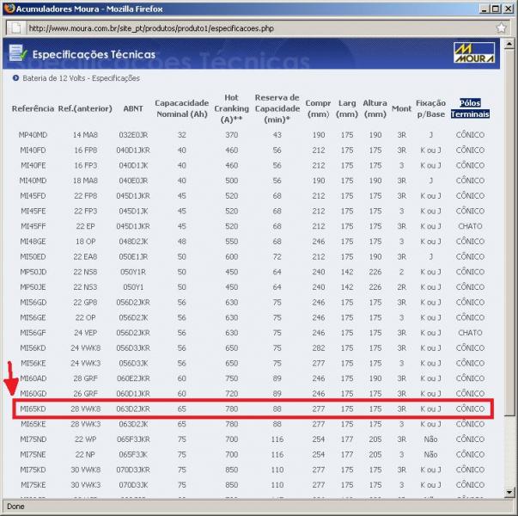Select the MI56KD reference cell
This screenshot has height=516, width=518.
click(x=33, y=348)
